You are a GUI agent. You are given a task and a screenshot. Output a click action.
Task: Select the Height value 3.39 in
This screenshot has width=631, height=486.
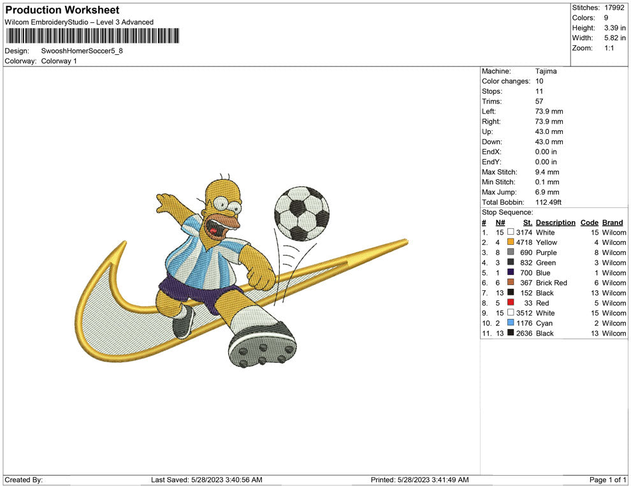click(615, 28)
